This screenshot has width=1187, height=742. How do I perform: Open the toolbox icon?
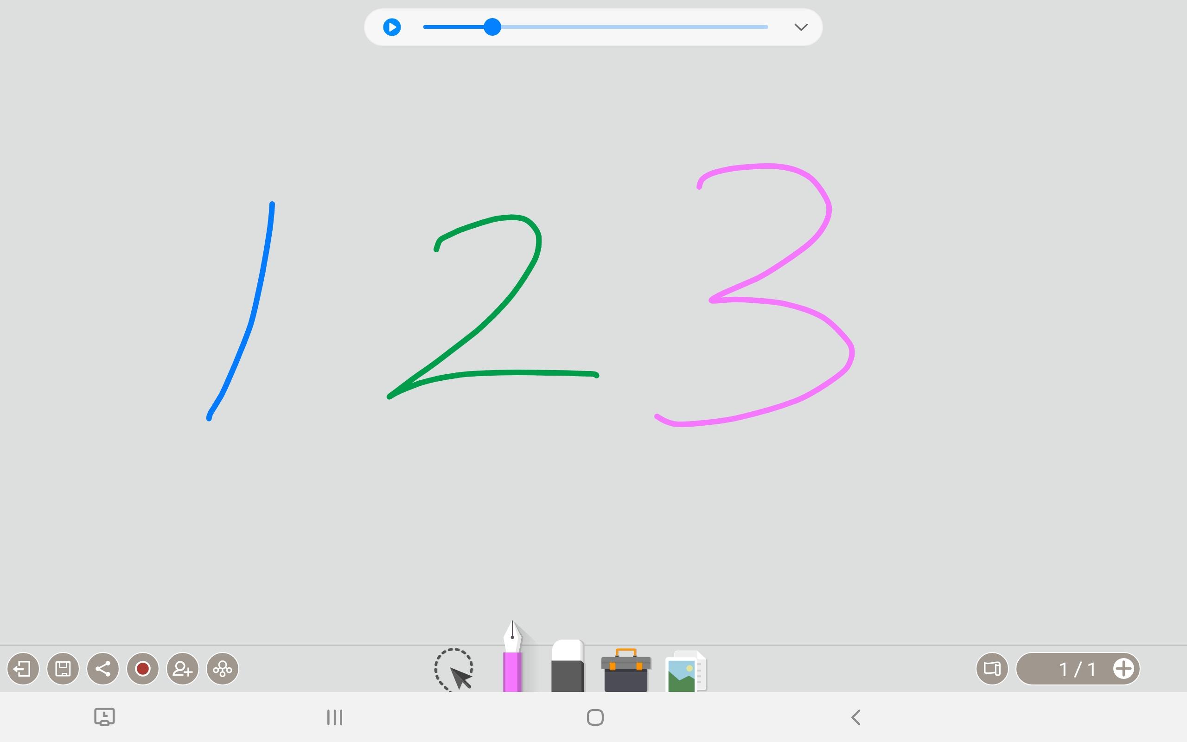[x=626, y=671]
